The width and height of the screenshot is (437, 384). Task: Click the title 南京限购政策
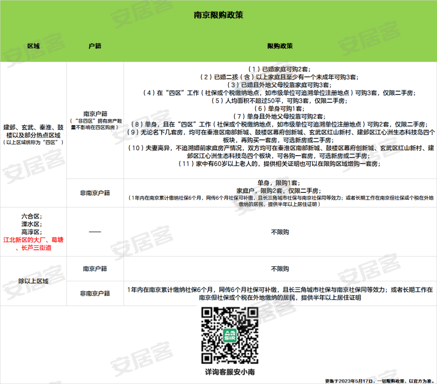pos(218,15)
